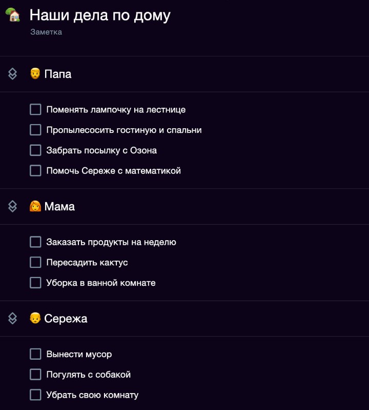Collapse the Сережа section

(13, 319)
